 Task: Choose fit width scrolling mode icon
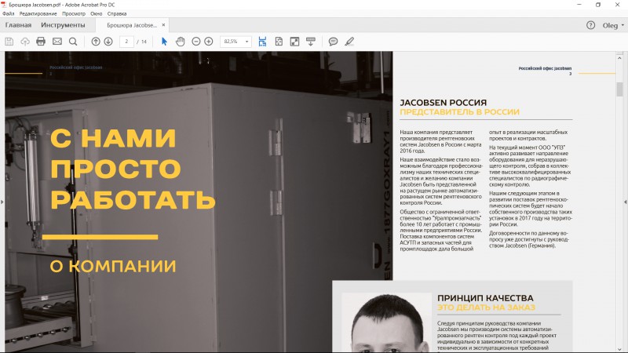262,42
